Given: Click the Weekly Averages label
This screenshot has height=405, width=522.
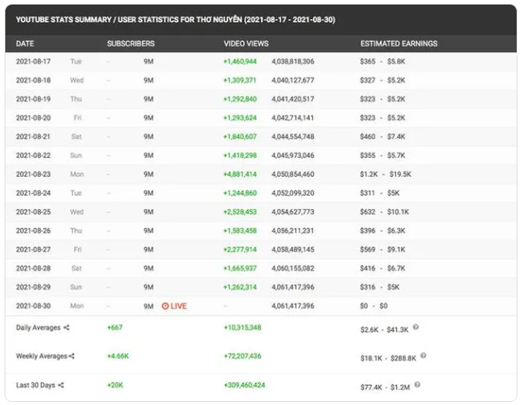Looking at the screenshot, I should coord(41,356).
